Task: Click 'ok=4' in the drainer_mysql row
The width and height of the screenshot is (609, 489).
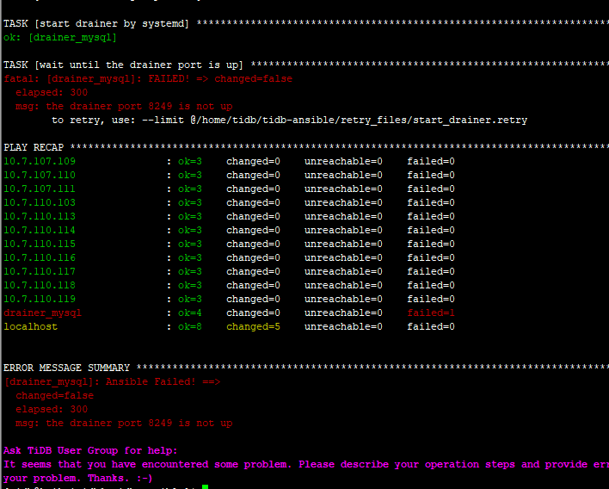Action: point(190,313)
